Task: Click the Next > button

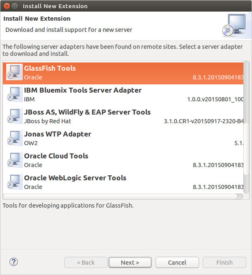Action: [x=130, y=263]
